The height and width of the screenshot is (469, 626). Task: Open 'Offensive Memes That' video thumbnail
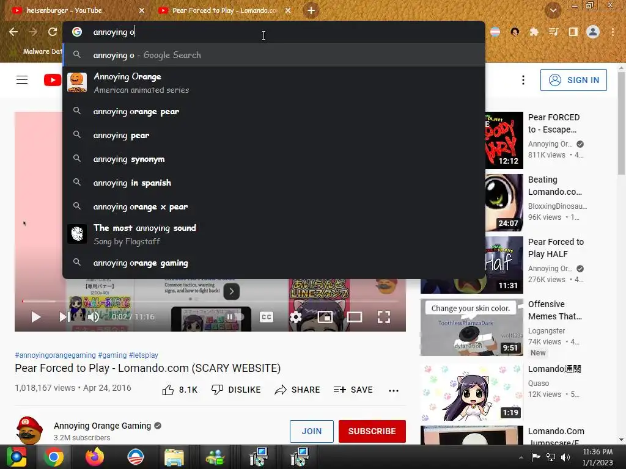click(472, 327)
